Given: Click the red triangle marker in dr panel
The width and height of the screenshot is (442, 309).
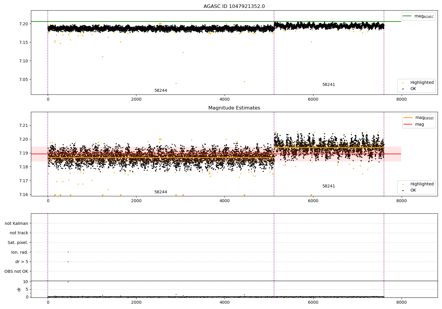Looking at the screenshot, I should click(68, 282).
